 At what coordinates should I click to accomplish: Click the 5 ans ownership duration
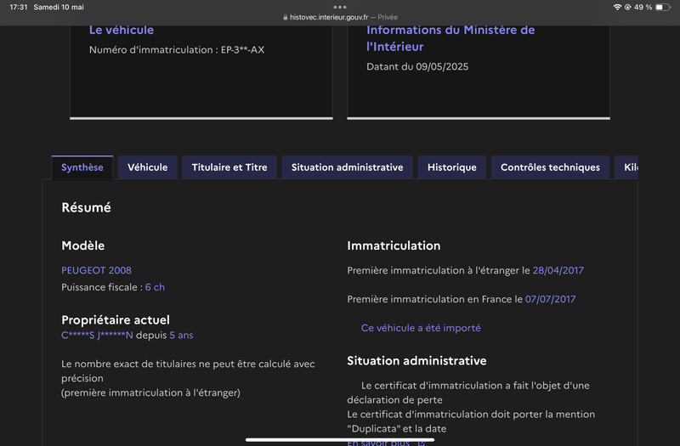click(x=181, y=335)
